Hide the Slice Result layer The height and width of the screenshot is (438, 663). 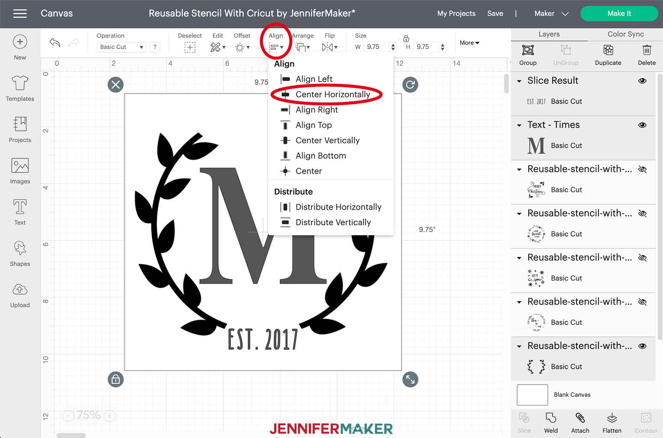pyautogui.click(x=642, y=81)
